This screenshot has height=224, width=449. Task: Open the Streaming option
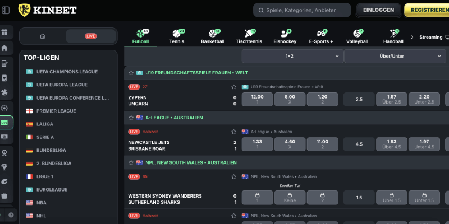click(433, 37)
